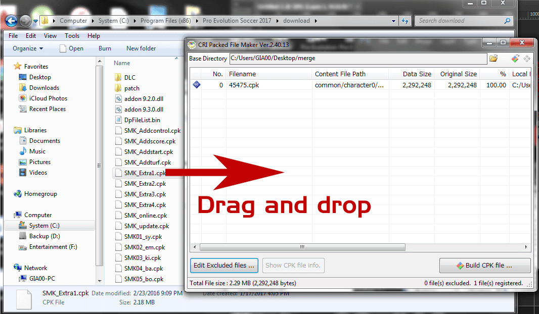Image resolution: width=539 pixels, height=314 pixels.
Task: Refresh the address bar with the refresh icon
Action: (405, 21)
